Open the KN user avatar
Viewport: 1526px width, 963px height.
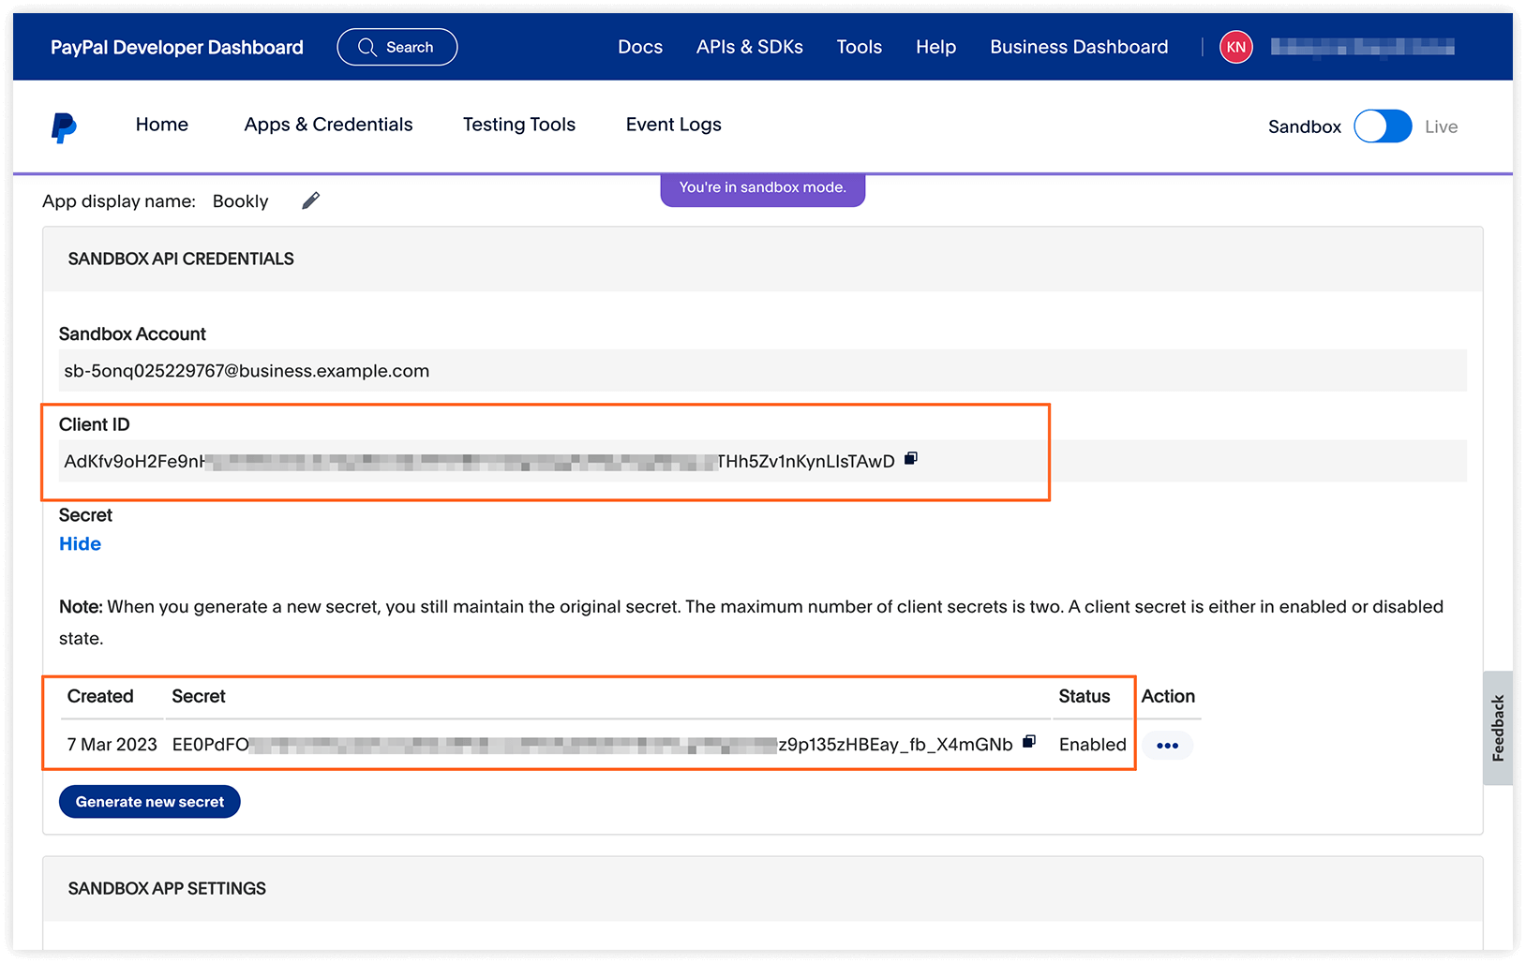(1235, 47)
